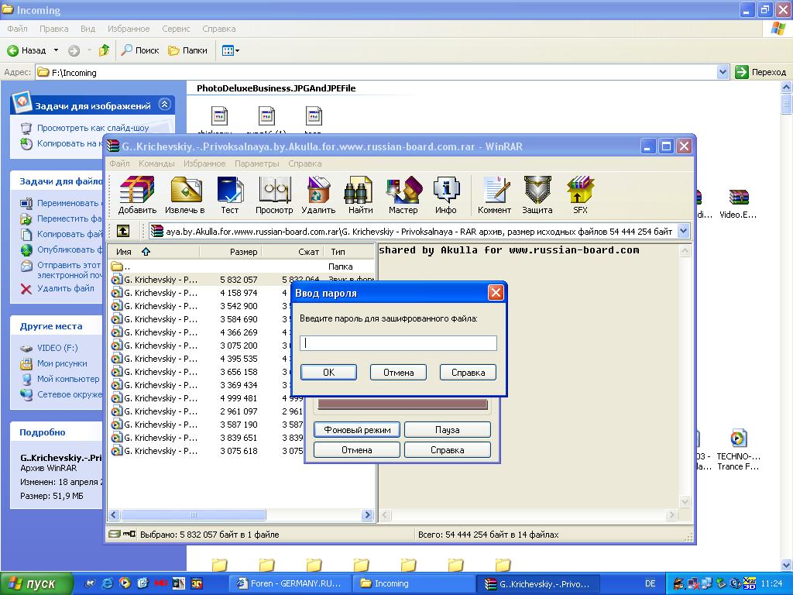Screen dimensions: 793x595
Task: Click the Коммент (Comment) toolbar icon
Action: (x=494, y=194)
